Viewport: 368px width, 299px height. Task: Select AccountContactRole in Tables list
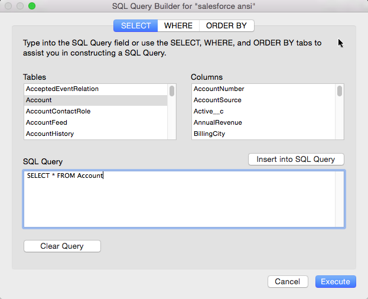click(x=96, y=111)
